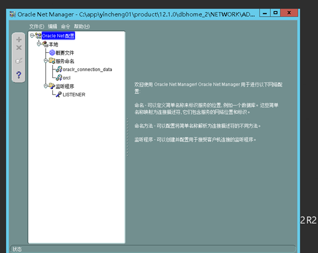Click the oraclr_connection_data service icon
This screenshot has height=253, width=318.
pyautogui.click(x=59, y=69)
